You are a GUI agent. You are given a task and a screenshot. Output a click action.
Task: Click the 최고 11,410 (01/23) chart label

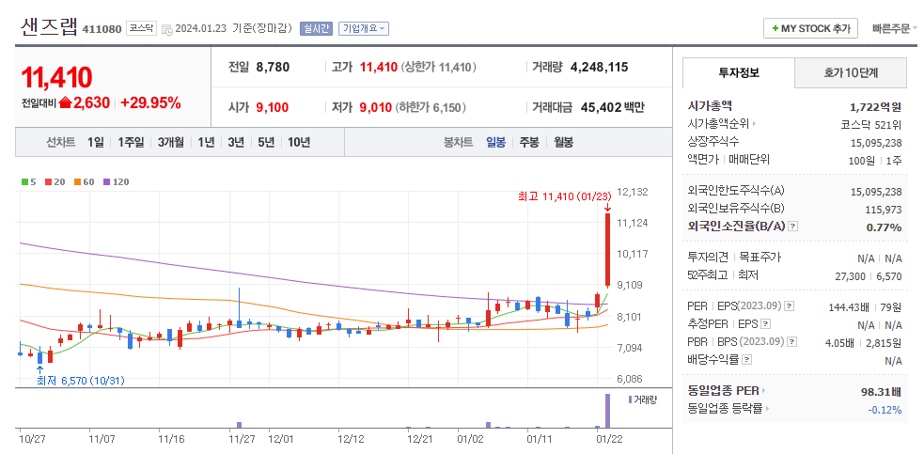click(564, 196)
